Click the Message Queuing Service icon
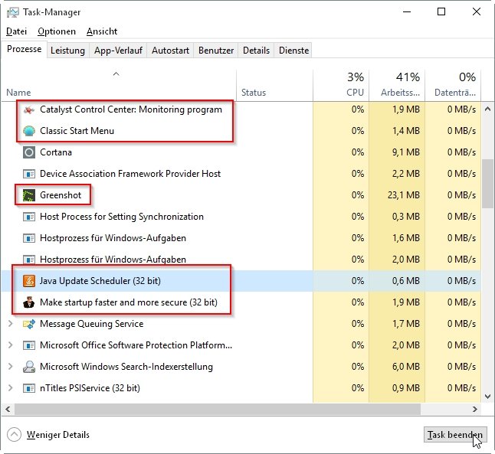This screenshot has height=454, width=495. pos(29,324)
